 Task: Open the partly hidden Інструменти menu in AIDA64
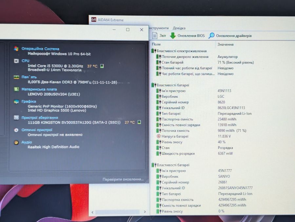click(x=159, y=28)
